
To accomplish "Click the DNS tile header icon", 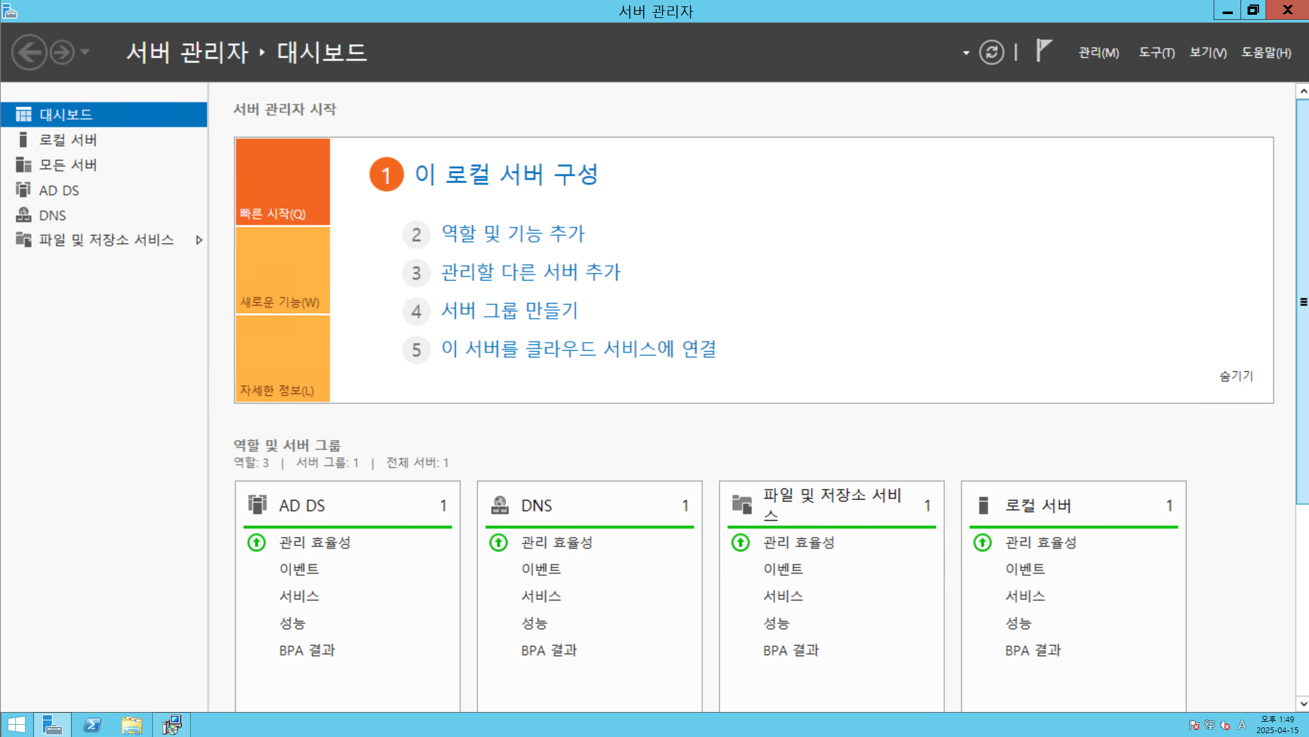I will point(499,505).
